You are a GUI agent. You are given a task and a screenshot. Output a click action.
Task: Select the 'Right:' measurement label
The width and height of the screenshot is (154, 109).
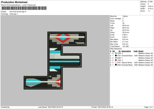[112, 28]
